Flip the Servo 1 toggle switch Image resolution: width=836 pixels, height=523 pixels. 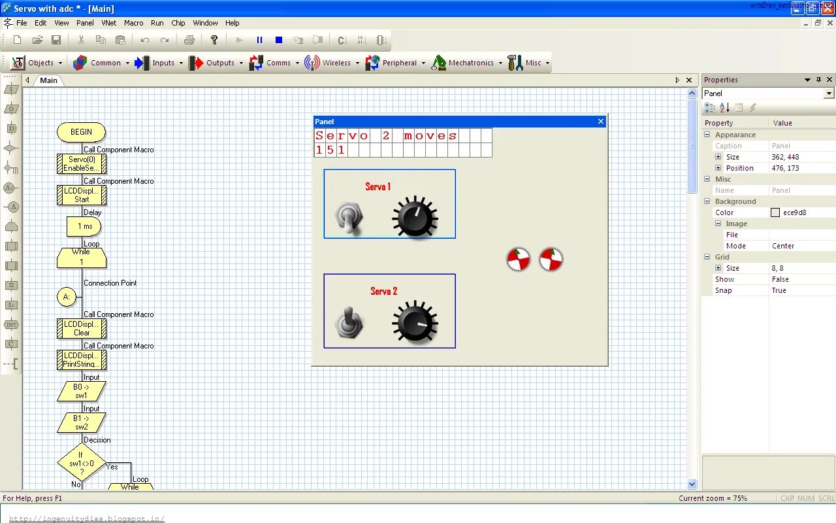[349, 218]
